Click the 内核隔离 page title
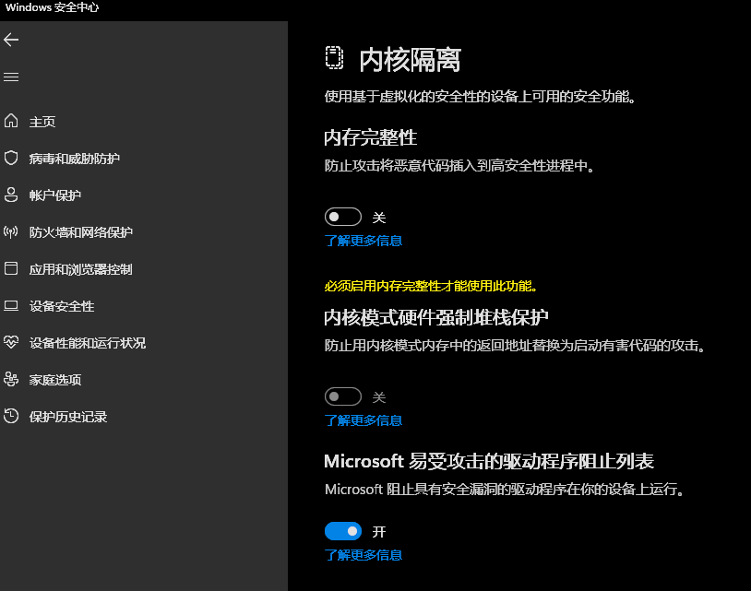The width and height of the screenshot is (751, 591). click(410, 60)
